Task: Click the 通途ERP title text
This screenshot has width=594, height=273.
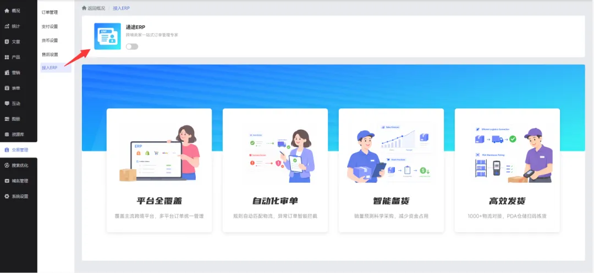Action: (x=136, y=27)
